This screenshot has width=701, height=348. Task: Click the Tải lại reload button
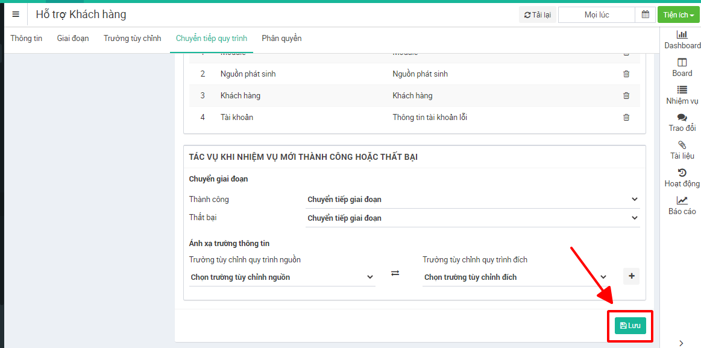pos(538,15)
